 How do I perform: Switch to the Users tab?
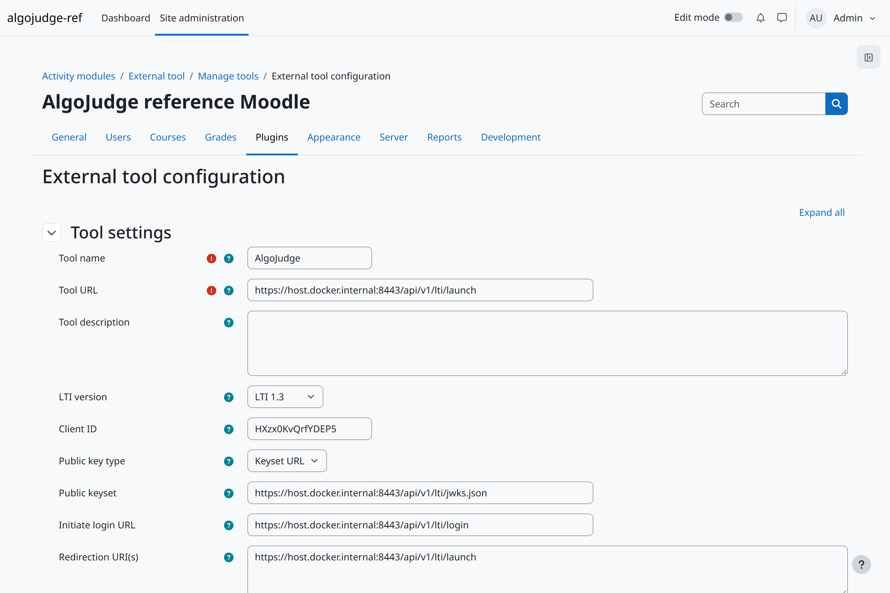[x=118, y=137]
